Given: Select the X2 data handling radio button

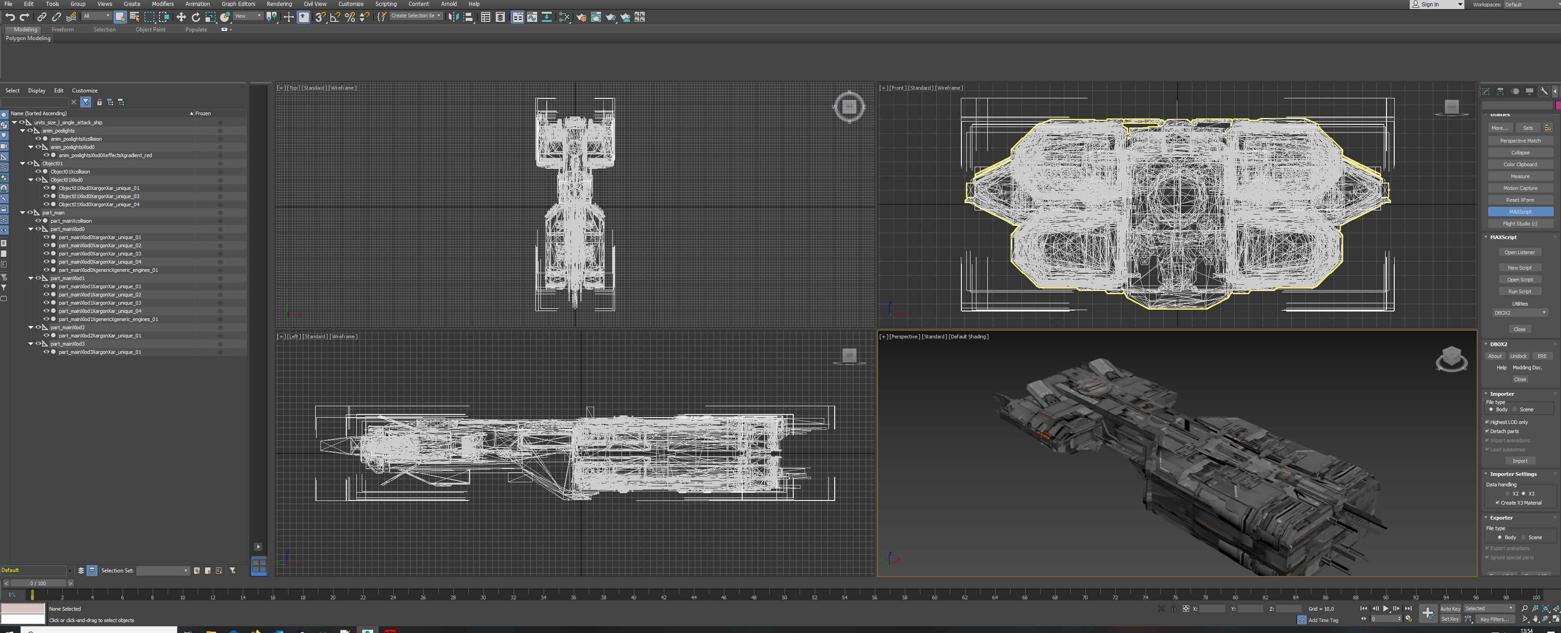Looking at the screenshot, I should pos(1507,494).
